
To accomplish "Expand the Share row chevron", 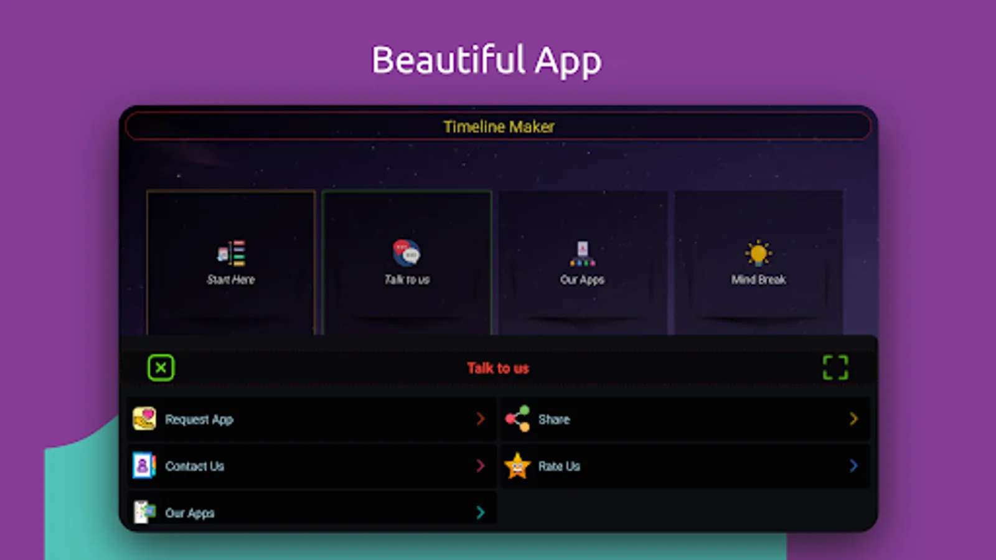I will pyautogui.click(x=853, y=419).
